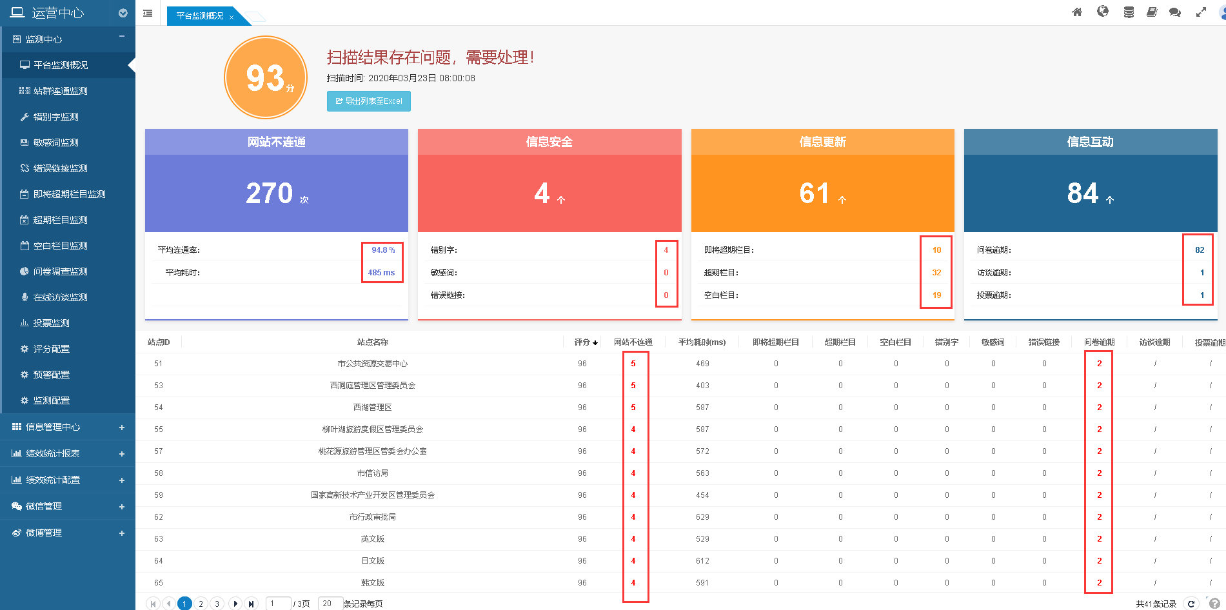
Task: Expand the 微信管理 menu section
Action: click(x=122, y=507)
